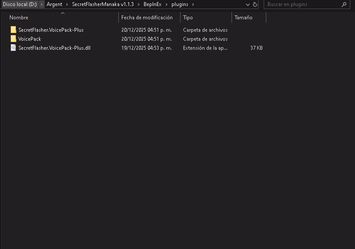Go to the Argent breadcrumb folder
Screen dimensions: 355x249
pos(54,4)
